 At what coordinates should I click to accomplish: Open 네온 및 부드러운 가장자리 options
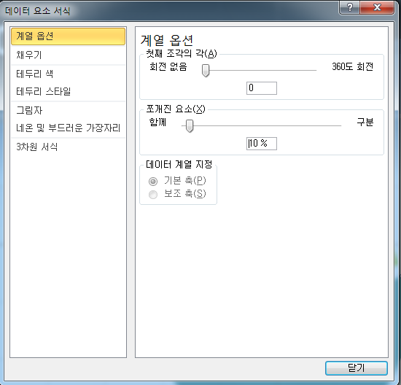pyautogui.click(x=68, y=128)
